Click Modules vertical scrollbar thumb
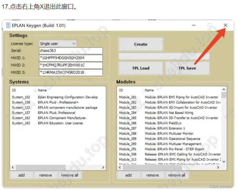This screenshot has width=237, height=191. [x=224, y=95]
